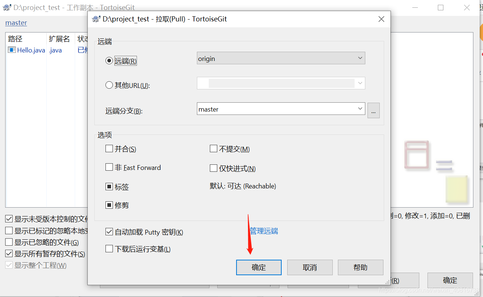Confirm pull with 确定 button
483x297 pixels.
[x=259, y=267]
